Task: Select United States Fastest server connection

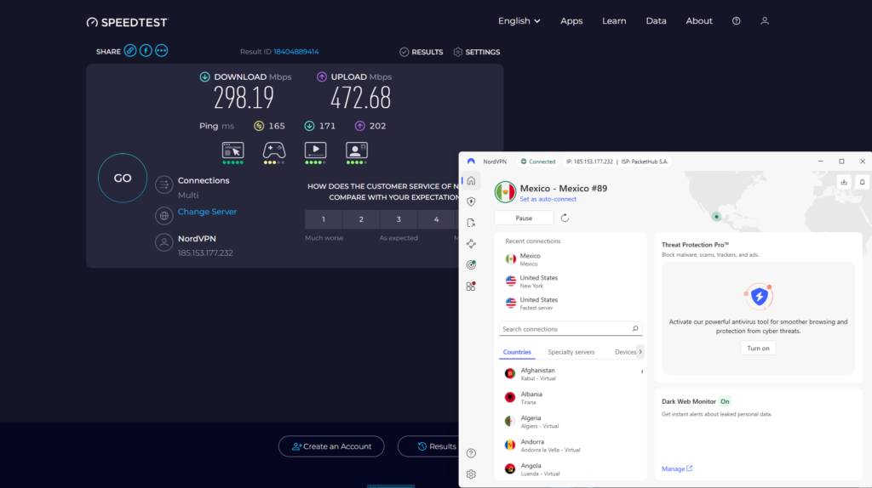Action: [571, 304]
